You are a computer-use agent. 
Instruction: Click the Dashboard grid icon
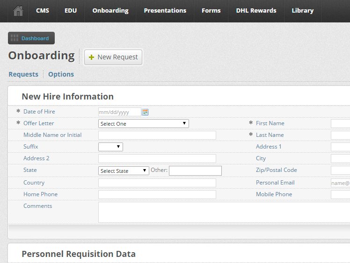pyautogui.click(x=15, y=38)
